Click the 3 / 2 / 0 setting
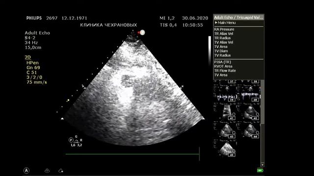This screenshot has height=176, width=314. point(34,77)
